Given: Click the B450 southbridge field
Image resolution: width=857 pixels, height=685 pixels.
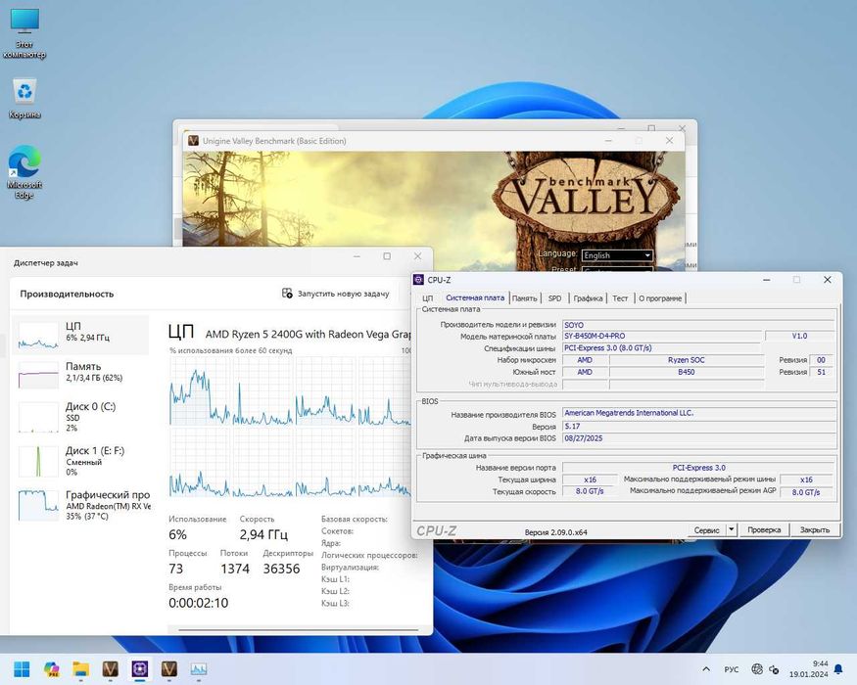Looking at the screenshot, I should point(687,372).
